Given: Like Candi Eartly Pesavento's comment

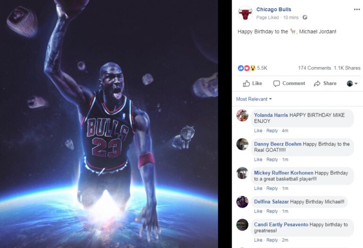Looking at the screenshot, I should [258, 240].
